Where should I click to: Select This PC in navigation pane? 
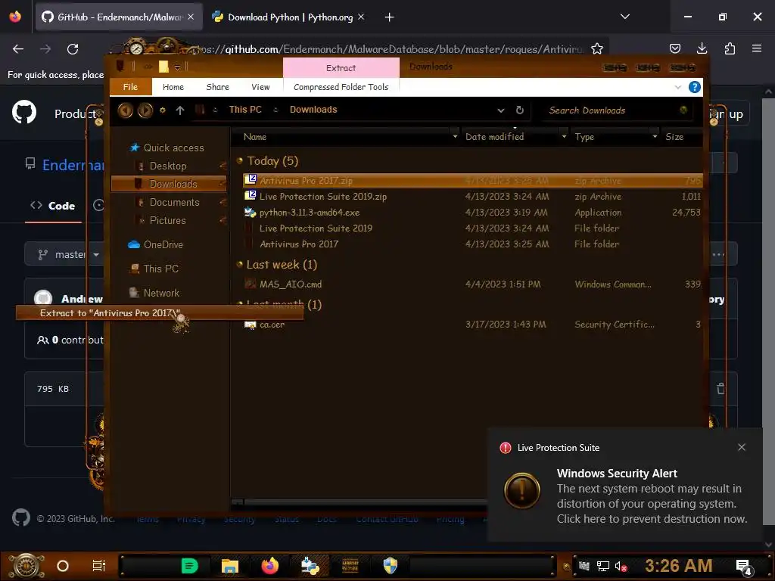click(x=160, y=269)
